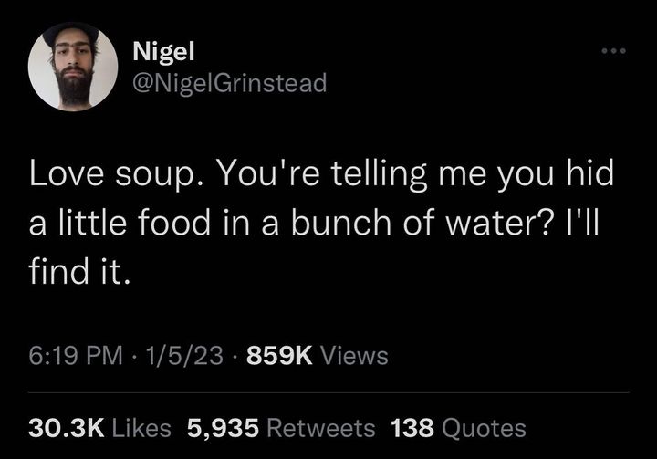The width and height of the screenshot is (657, 459).
Task: Click the "138" quotes number
Action: (411, 427)
